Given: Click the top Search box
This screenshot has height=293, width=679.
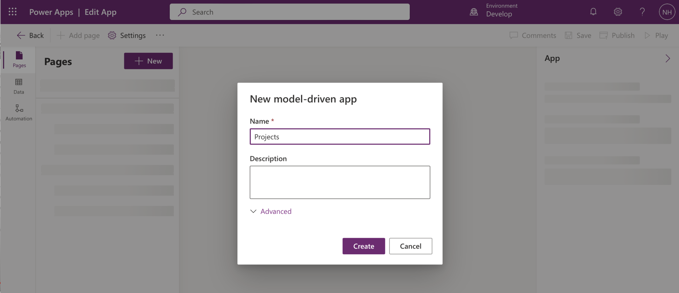Looking at the screenshot, I should coord(290,12).
